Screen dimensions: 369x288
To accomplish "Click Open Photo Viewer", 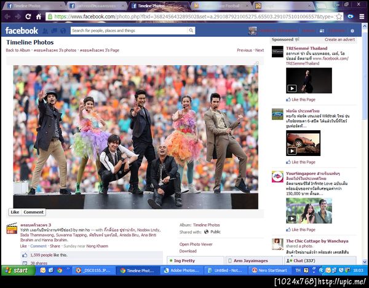I will pyautogui.click(x=196, y=244).
